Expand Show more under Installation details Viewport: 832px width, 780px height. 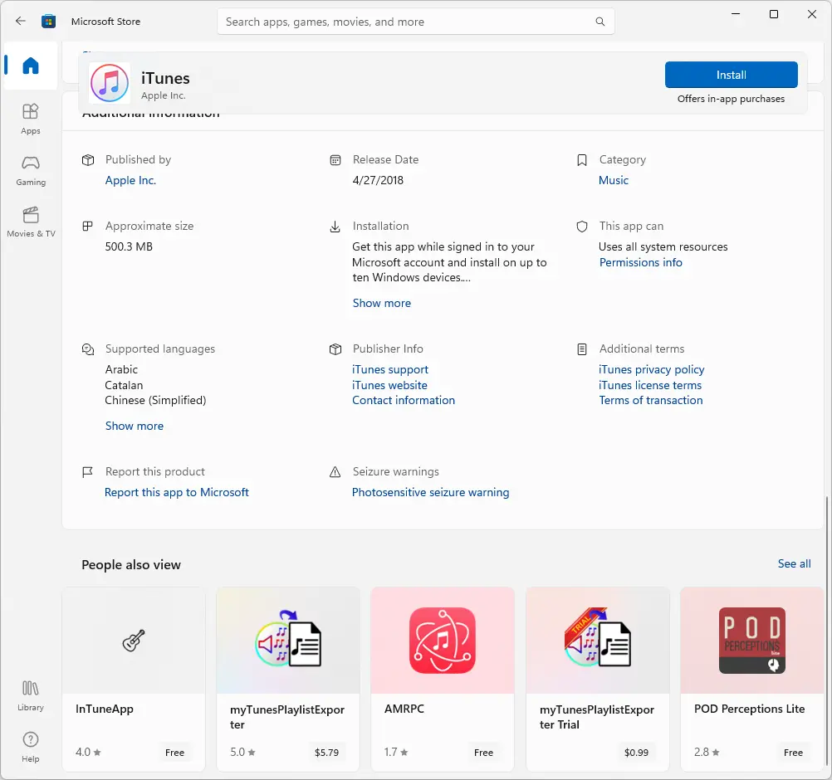click(x=381, y=303)
